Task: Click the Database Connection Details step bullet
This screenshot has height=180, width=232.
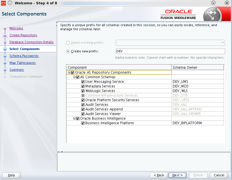Action: [5, 42]
